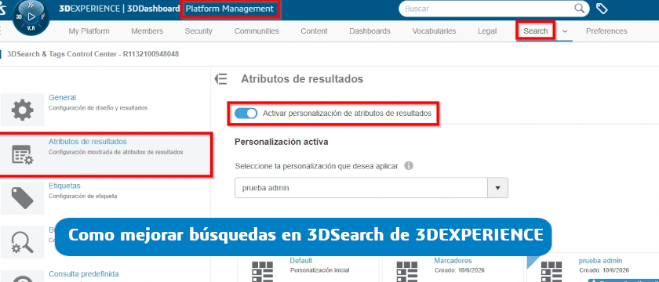This screenshot has width=659, height=282.
Task: Select the Default personalization card title
Action: (301, 261)
